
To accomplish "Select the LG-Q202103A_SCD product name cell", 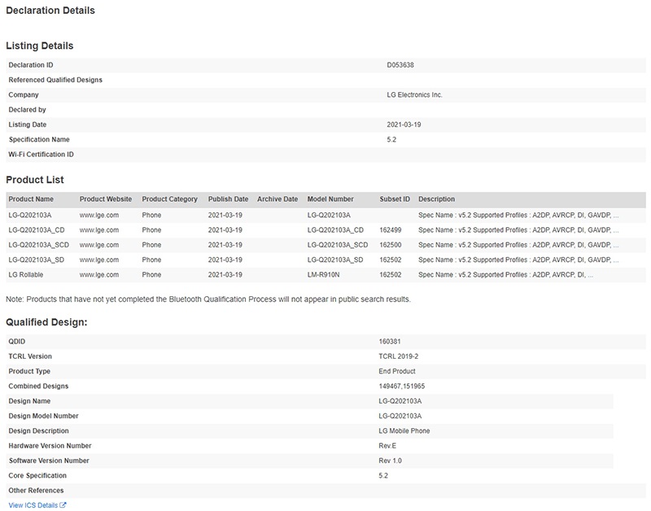I will tap(38, 245).
